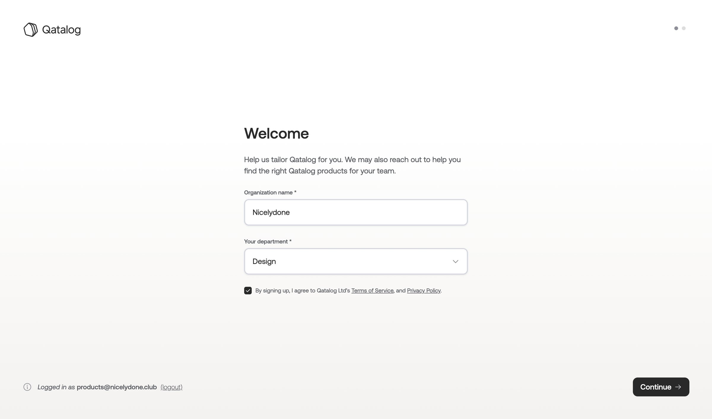712x419 pixels.
Task: Click the logout link
Action: click(171, 387)
